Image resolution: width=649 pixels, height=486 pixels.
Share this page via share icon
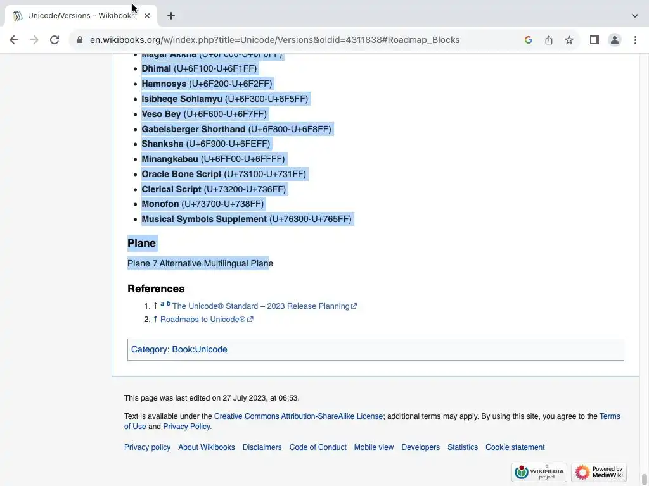[x=548, y=40]
